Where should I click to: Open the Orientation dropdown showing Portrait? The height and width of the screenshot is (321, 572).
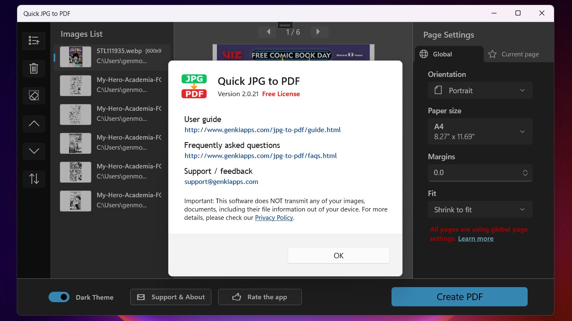coord(480,90)
